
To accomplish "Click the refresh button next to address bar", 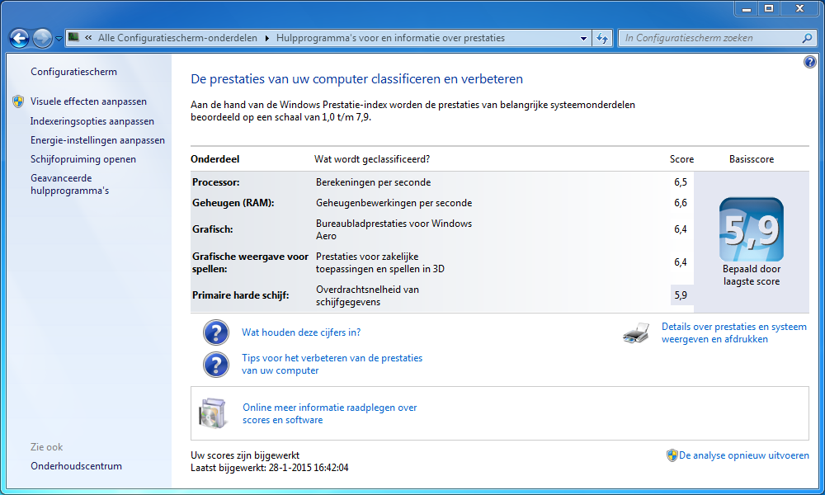I will [602, 38].
